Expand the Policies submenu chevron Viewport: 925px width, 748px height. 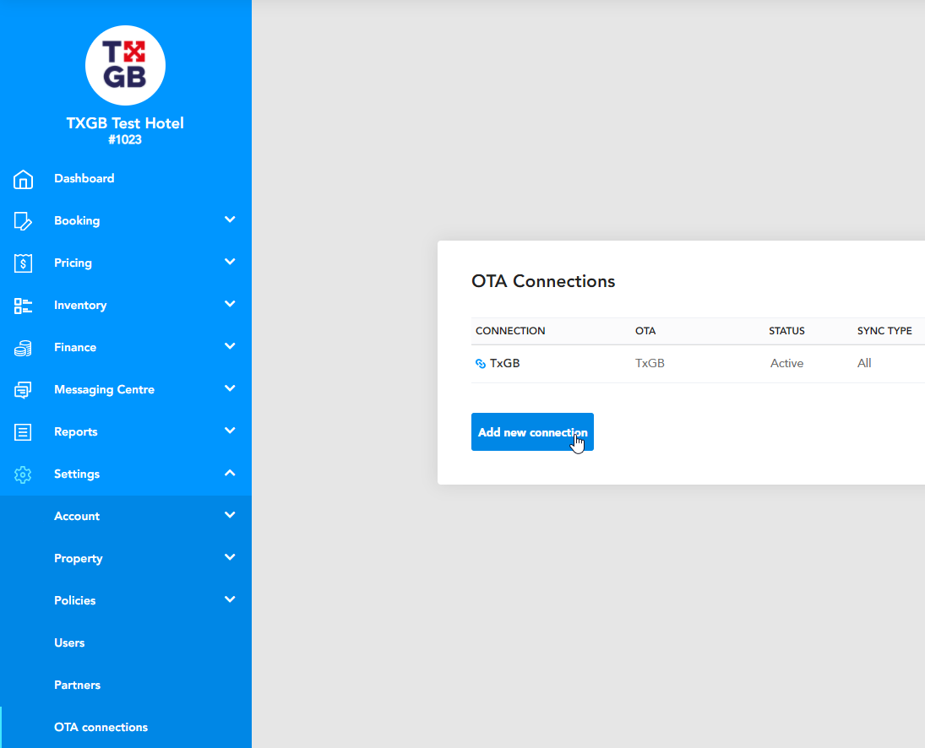click(230, 599)
